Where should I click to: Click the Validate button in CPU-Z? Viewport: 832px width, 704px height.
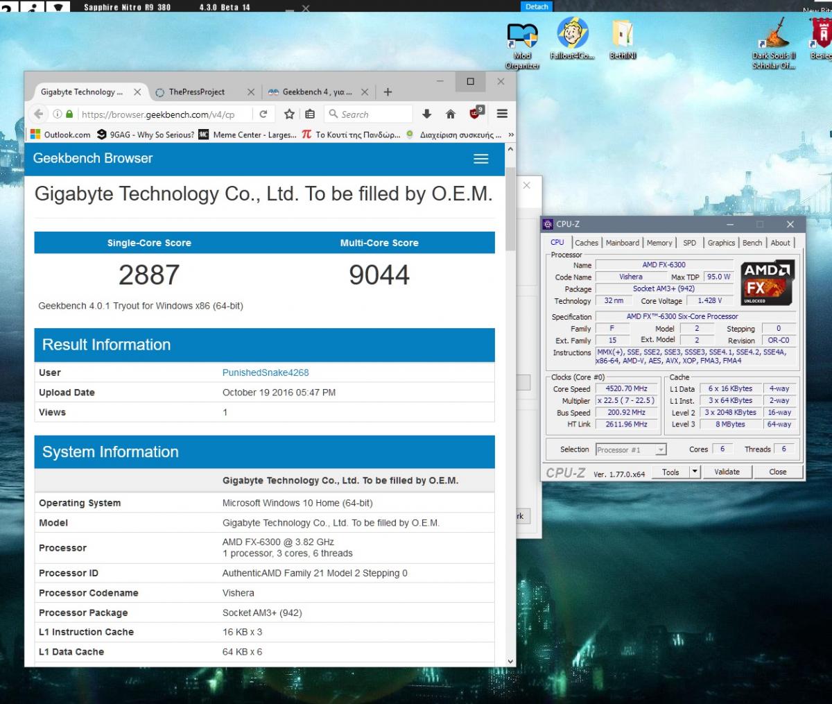(727, 472)
